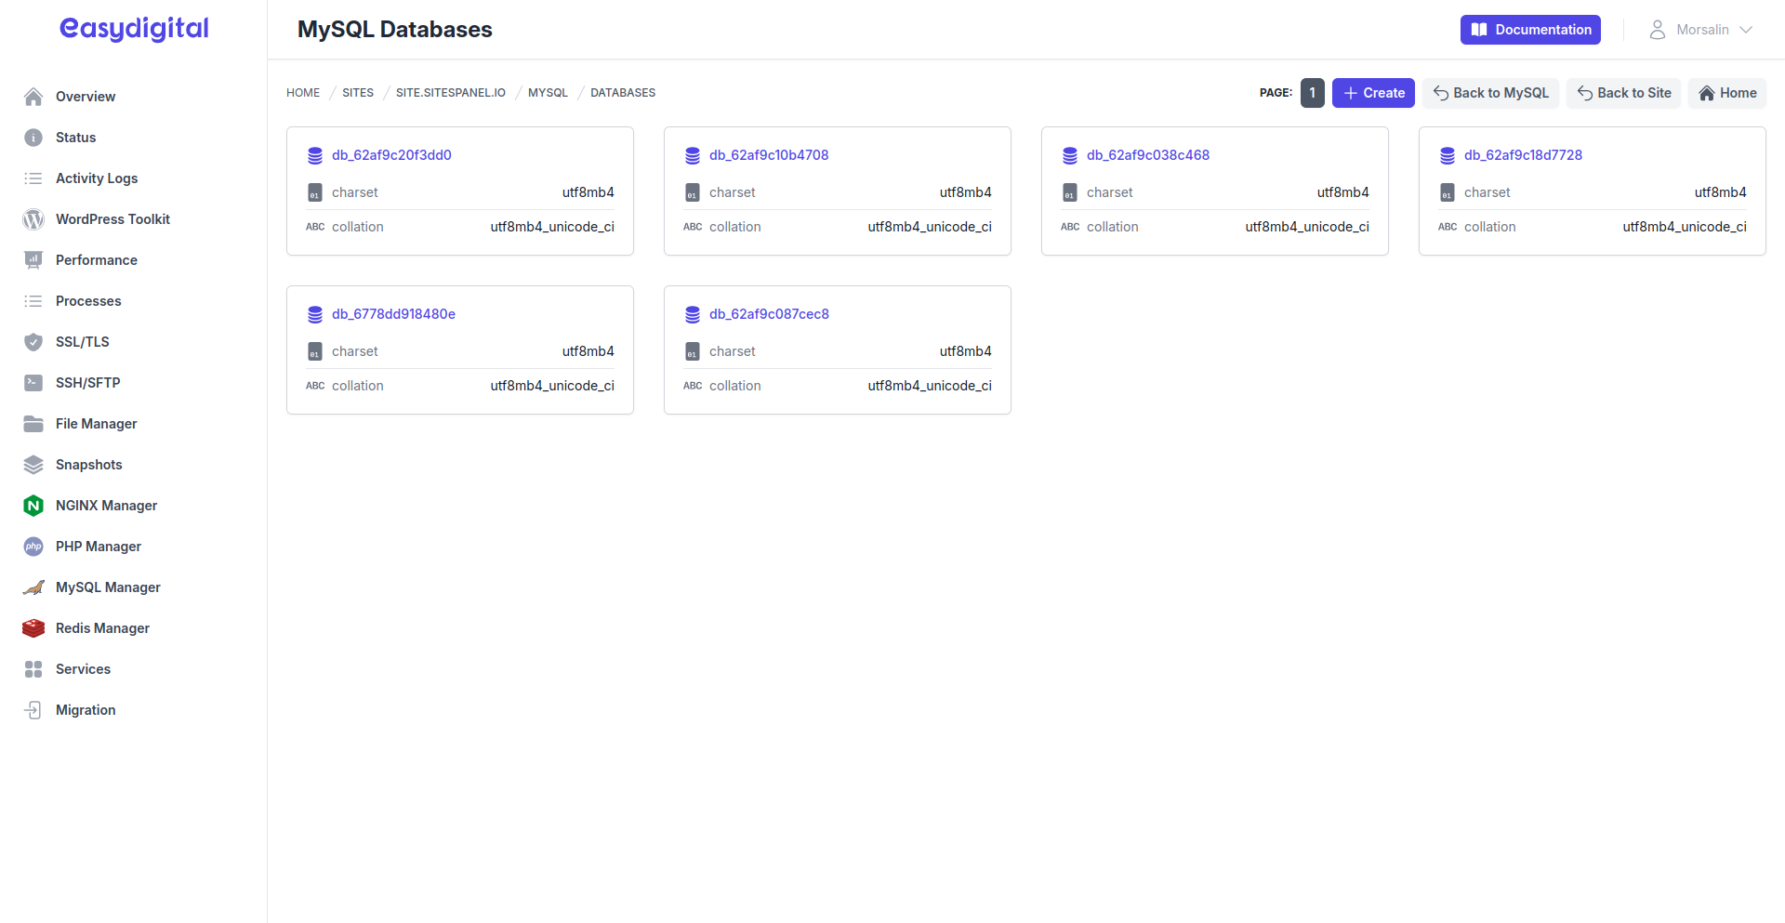
Task: Select the Performance gauge icon
Action: (33, 259)
